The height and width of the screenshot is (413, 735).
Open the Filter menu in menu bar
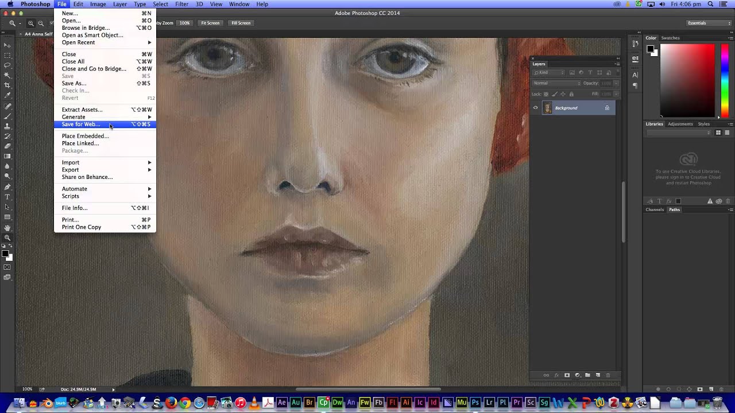[182, 4]
